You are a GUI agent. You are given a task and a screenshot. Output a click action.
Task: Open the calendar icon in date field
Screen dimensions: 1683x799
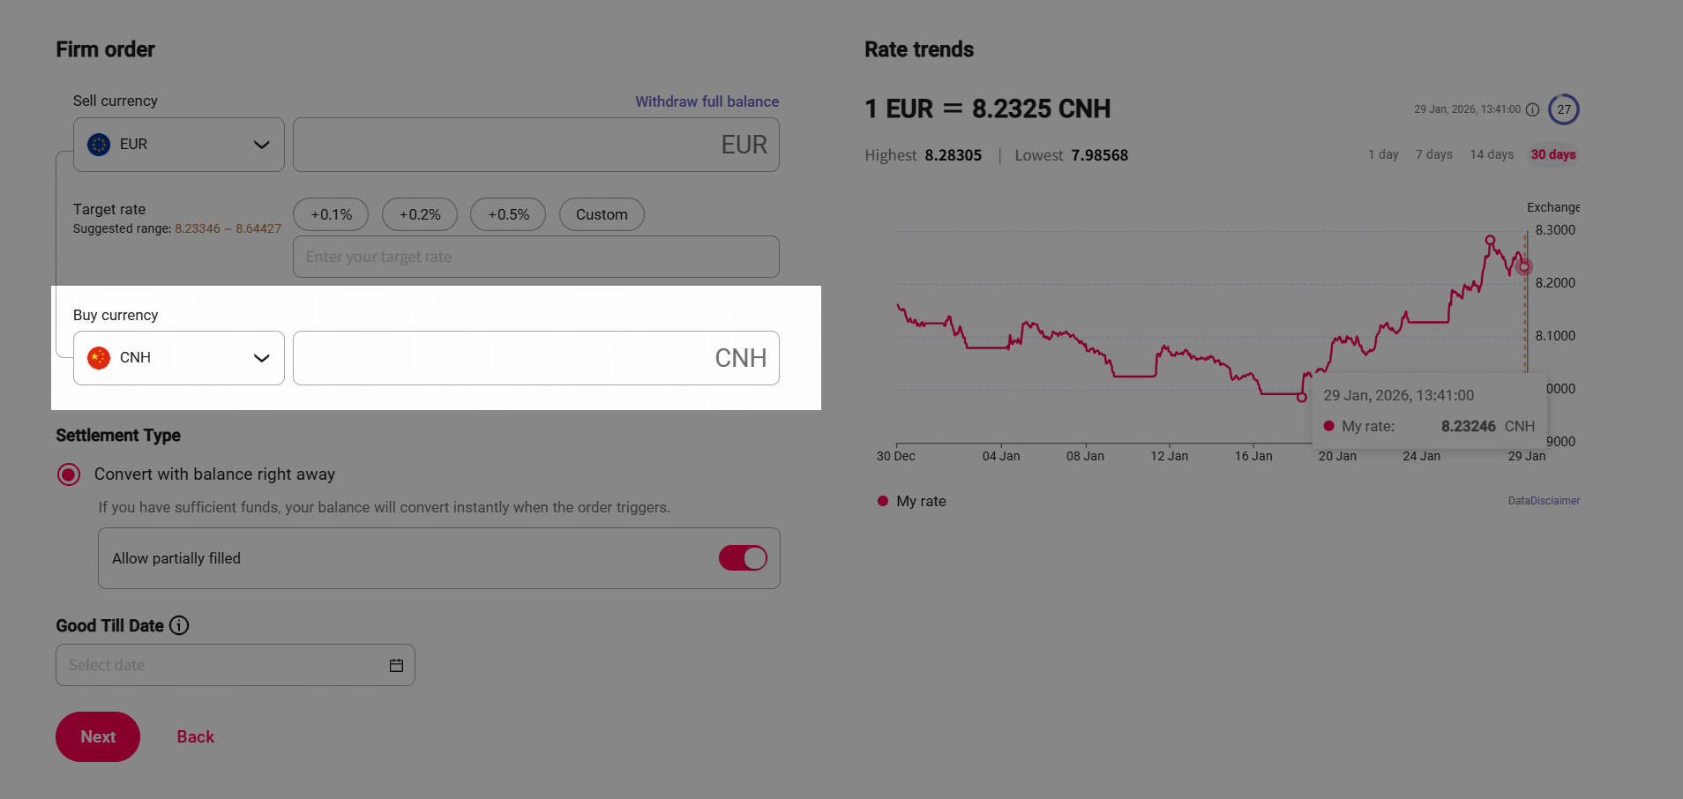click(396, 665)
